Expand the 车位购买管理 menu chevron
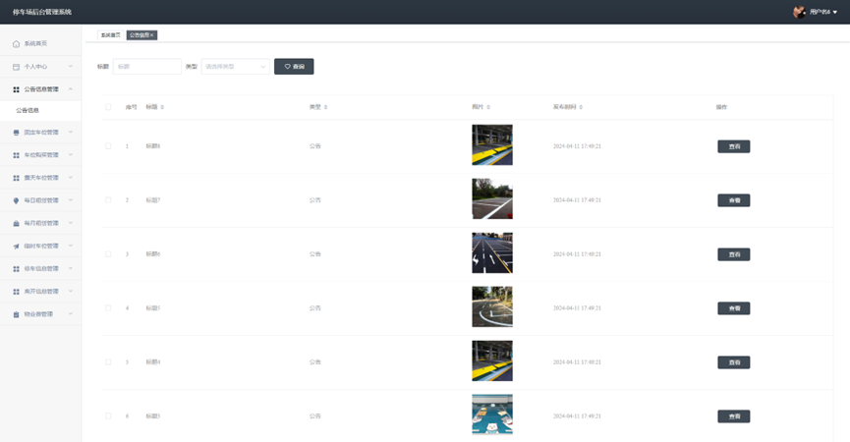The width and height of the screenshot is (850, 442). click(71, 155)
